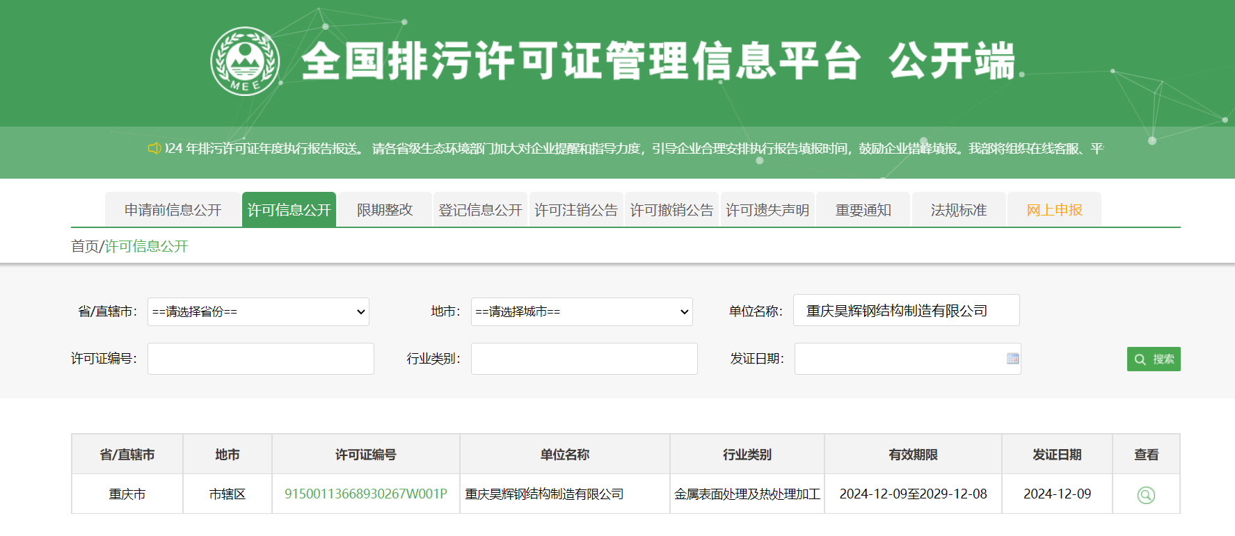Switch to 申请前信息公开 tab

173,210
